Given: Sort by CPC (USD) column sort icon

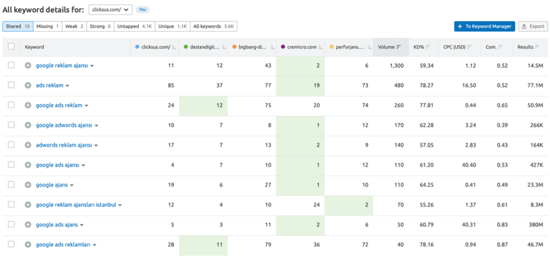Looking at the screenshot, I should [x=469, y=47].
